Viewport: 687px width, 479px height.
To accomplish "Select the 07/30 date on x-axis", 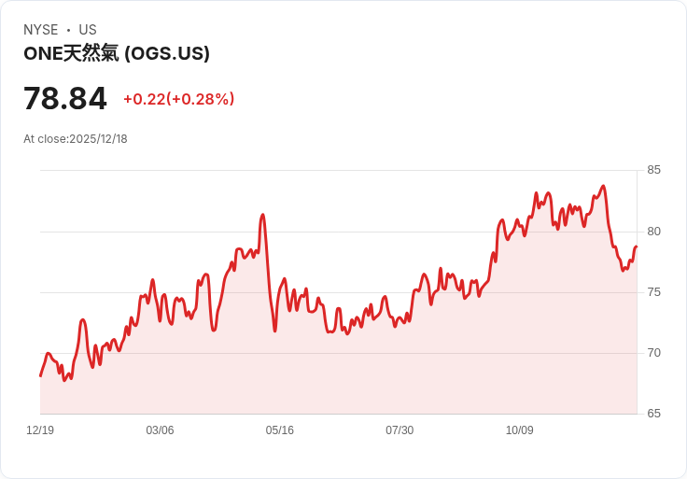I will pyautogui.click(x=400, y=430).
